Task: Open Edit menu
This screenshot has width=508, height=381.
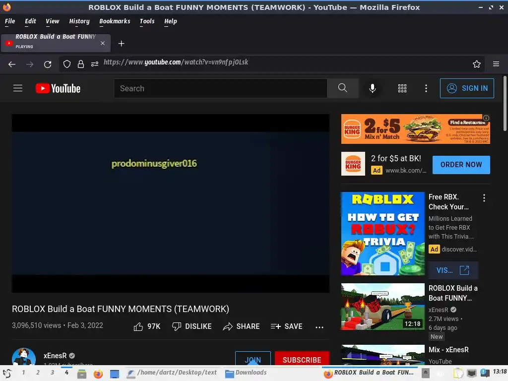Action: pos(30,21)
